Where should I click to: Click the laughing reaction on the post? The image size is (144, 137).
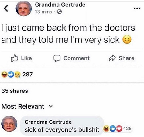pyautogui.click(x=4, y=74)
